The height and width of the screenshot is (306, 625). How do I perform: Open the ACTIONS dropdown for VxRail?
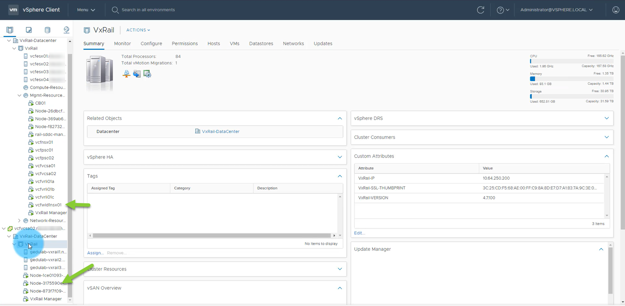(138, 30)
